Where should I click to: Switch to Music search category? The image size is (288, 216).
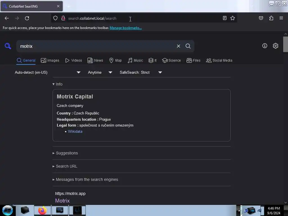click(x=135, y=60)
